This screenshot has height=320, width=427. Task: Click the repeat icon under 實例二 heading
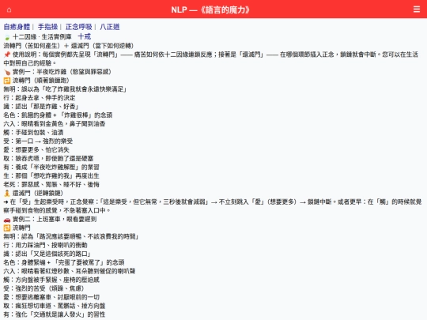7,228
